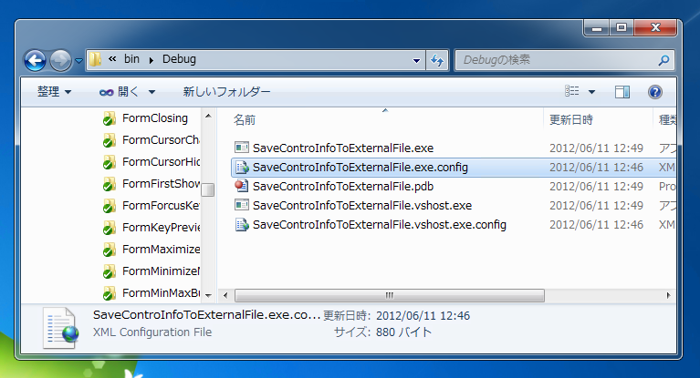This screenshot has width=700, height=378.
Task: Click サイズ: 880 バイト in details pane
Action: point(382,332)
